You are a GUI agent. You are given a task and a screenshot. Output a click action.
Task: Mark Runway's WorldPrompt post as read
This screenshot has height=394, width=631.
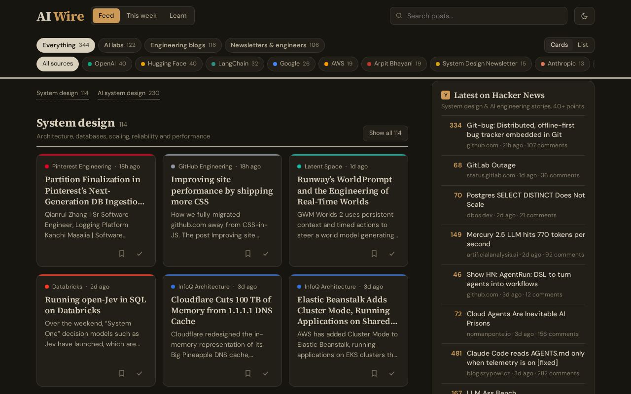[x=392, y=254]
